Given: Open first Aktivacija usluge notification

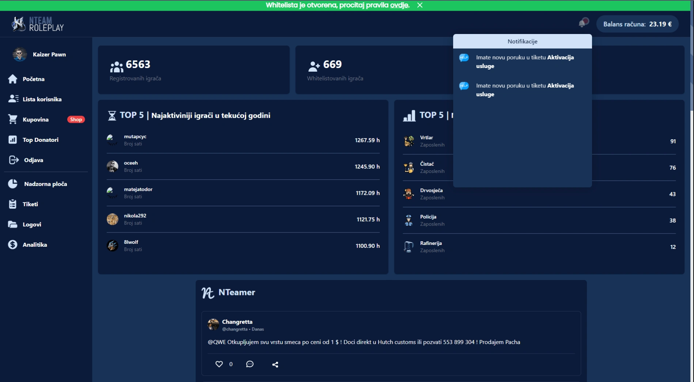Looking at the screenshot, I should (522, 62).
